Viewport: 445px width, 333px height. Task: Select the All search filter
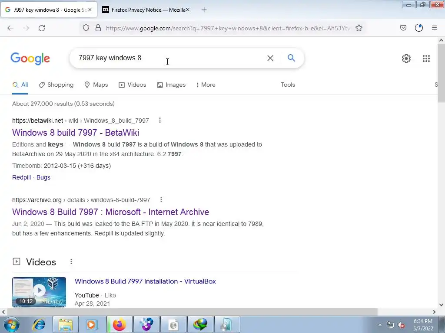[20, 85]
